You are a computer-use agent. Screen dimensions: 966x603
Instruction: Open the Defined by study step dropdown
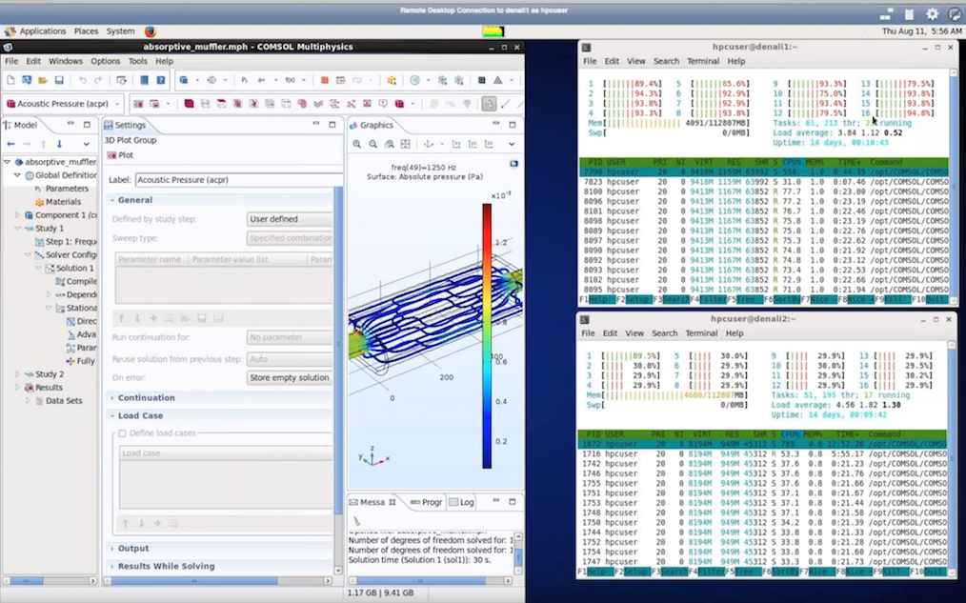click(289, 219)
